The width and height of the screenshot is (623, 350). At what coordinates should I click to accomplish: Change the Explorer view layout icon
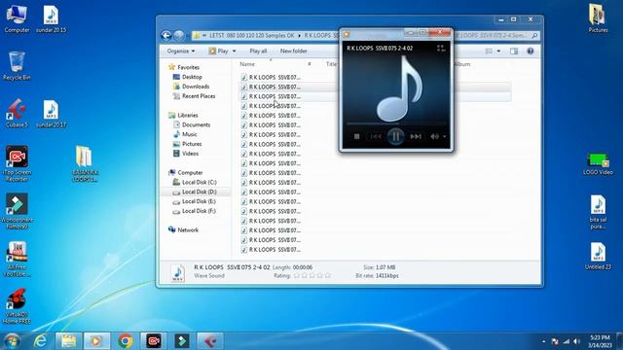coord(489,52)
